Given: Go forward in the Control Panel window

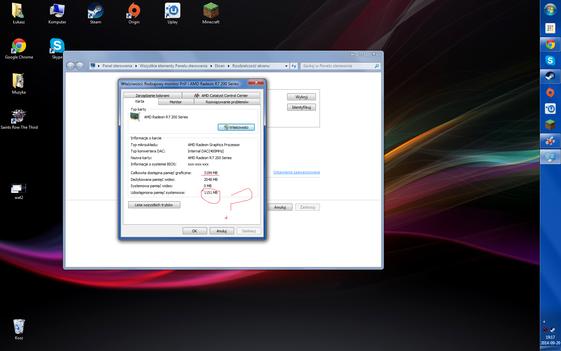Looking at the screenshot, I should [80, 66].
